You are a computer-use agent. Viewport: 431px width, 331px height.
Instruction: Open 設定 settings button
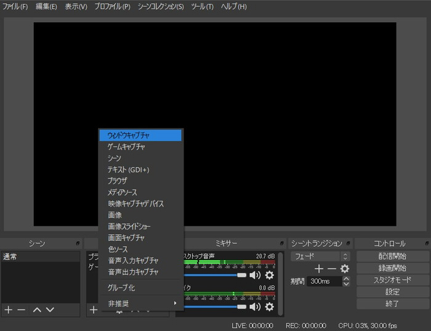point(393,292)
